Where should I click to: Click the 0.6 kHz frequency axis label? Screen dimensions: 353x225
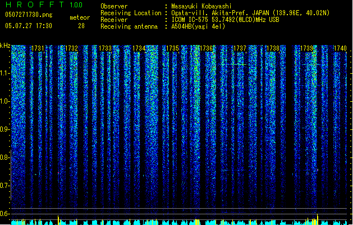4,214
